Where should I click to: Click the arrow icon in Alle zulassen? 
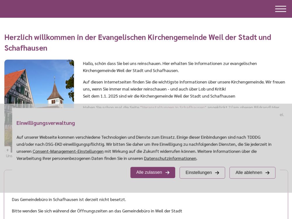coord(167,173)
